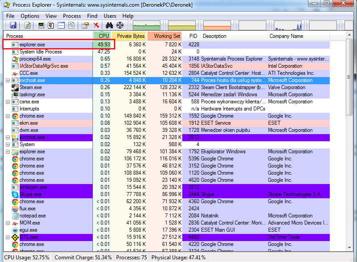This screenshot has width=357, height=262.
Task: Open the File menu
Action: pyautogui.click(x=10, y=16)
